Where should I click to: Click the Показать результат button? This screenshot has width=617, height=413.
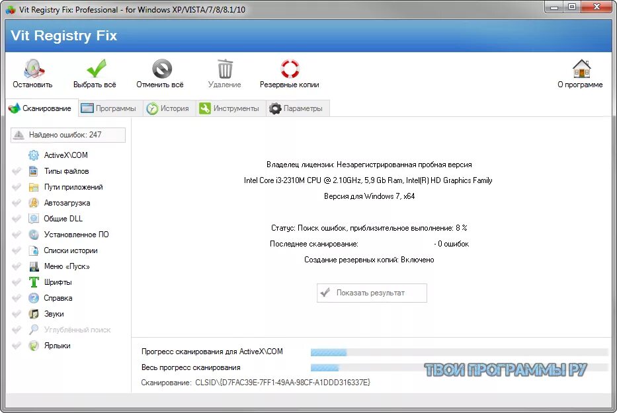pyautogui.click(x=372, y=293)
